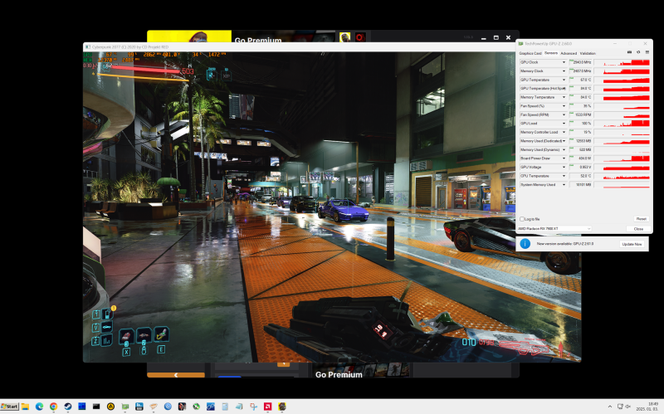Image resolution: width=664 pixels, height=414 pixels.
Task: Click Update Now for GPU-Z
Action: [632, 244]
